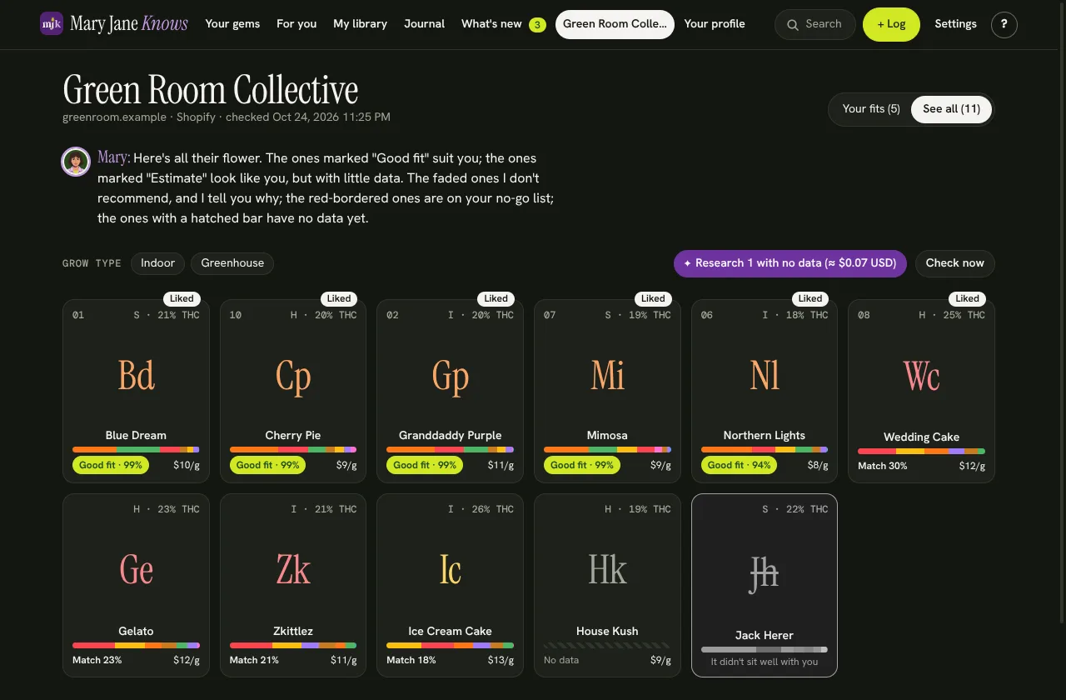Click the struck-through Jh symbol
The width and height of the screenshot is (1066, 700).
click(765, 574)
